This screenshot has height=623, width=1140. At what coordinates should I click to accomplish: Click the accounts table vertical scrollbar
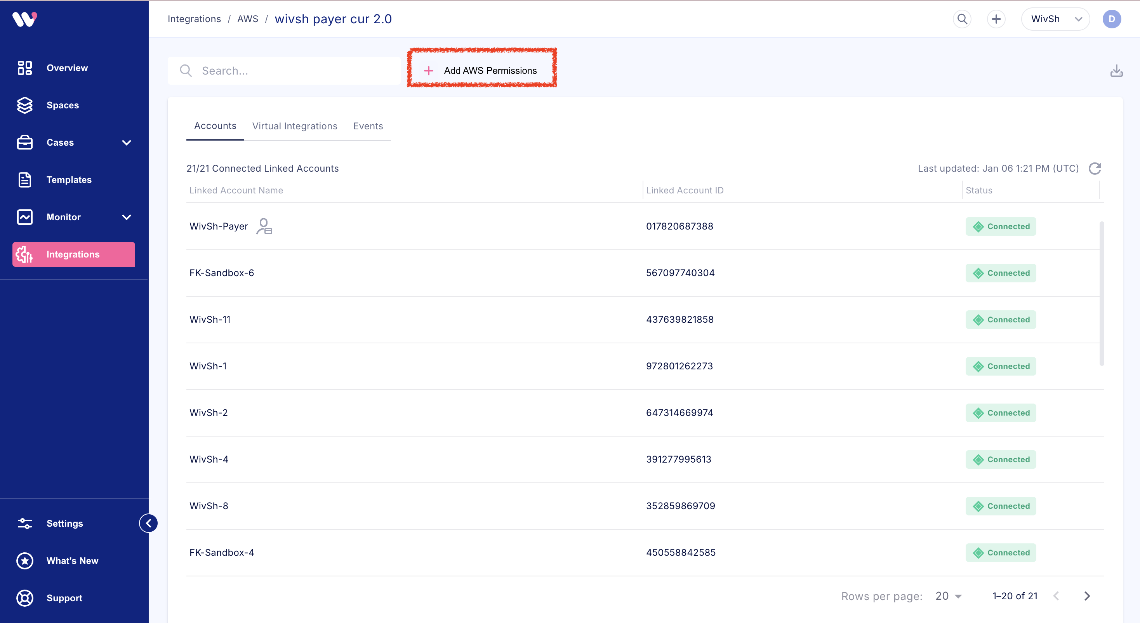[x=1102, y=294]
